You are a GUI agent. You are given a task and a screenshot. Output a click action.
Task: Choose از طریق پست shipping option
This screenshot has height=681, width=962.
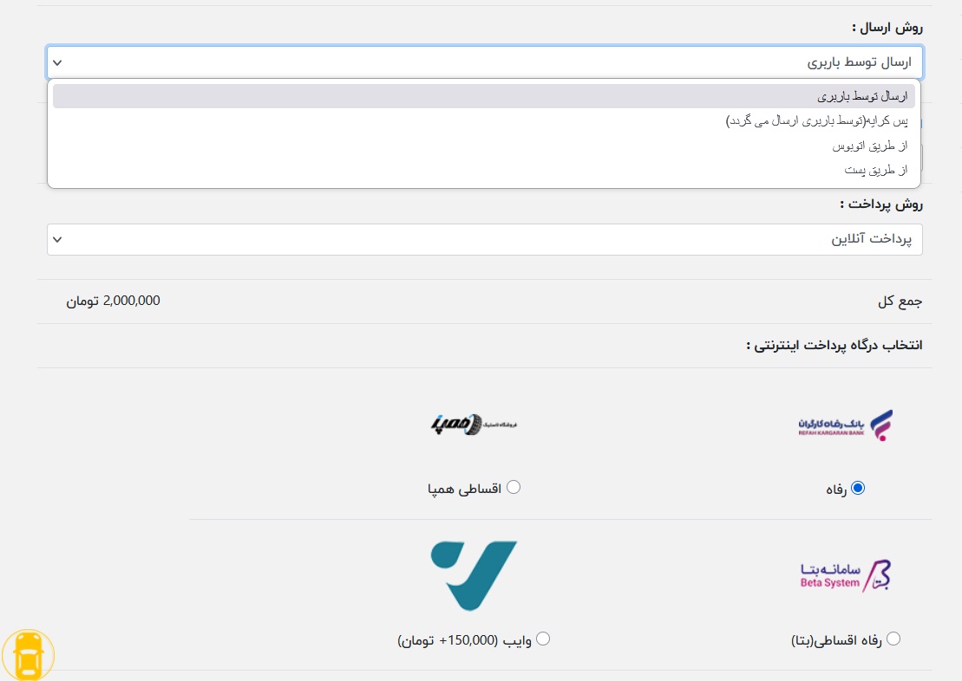(x=875, y=170)
